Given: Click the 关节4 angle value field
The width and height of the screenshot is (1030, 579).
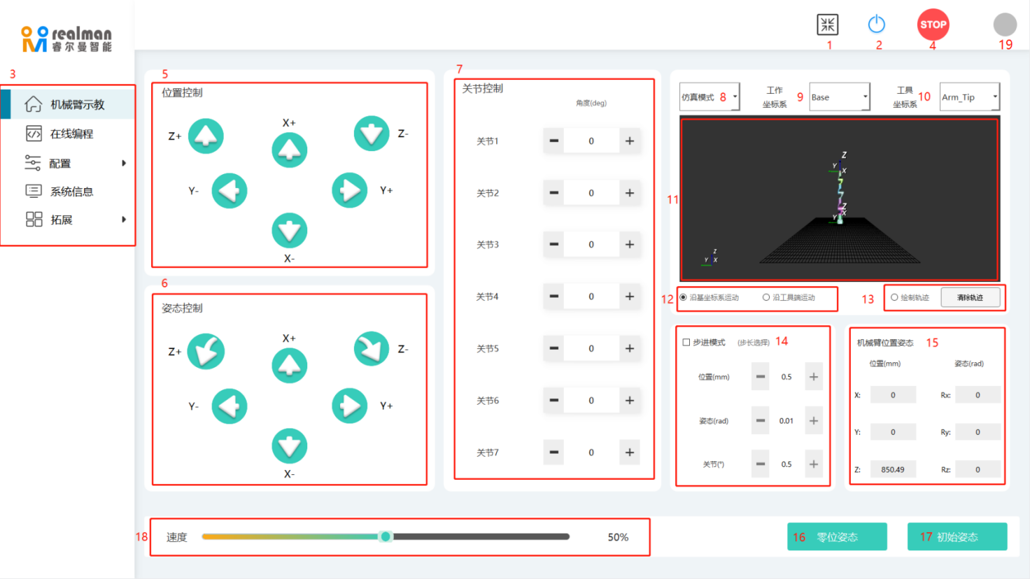Looking at the screenshot, I should 591,296.
